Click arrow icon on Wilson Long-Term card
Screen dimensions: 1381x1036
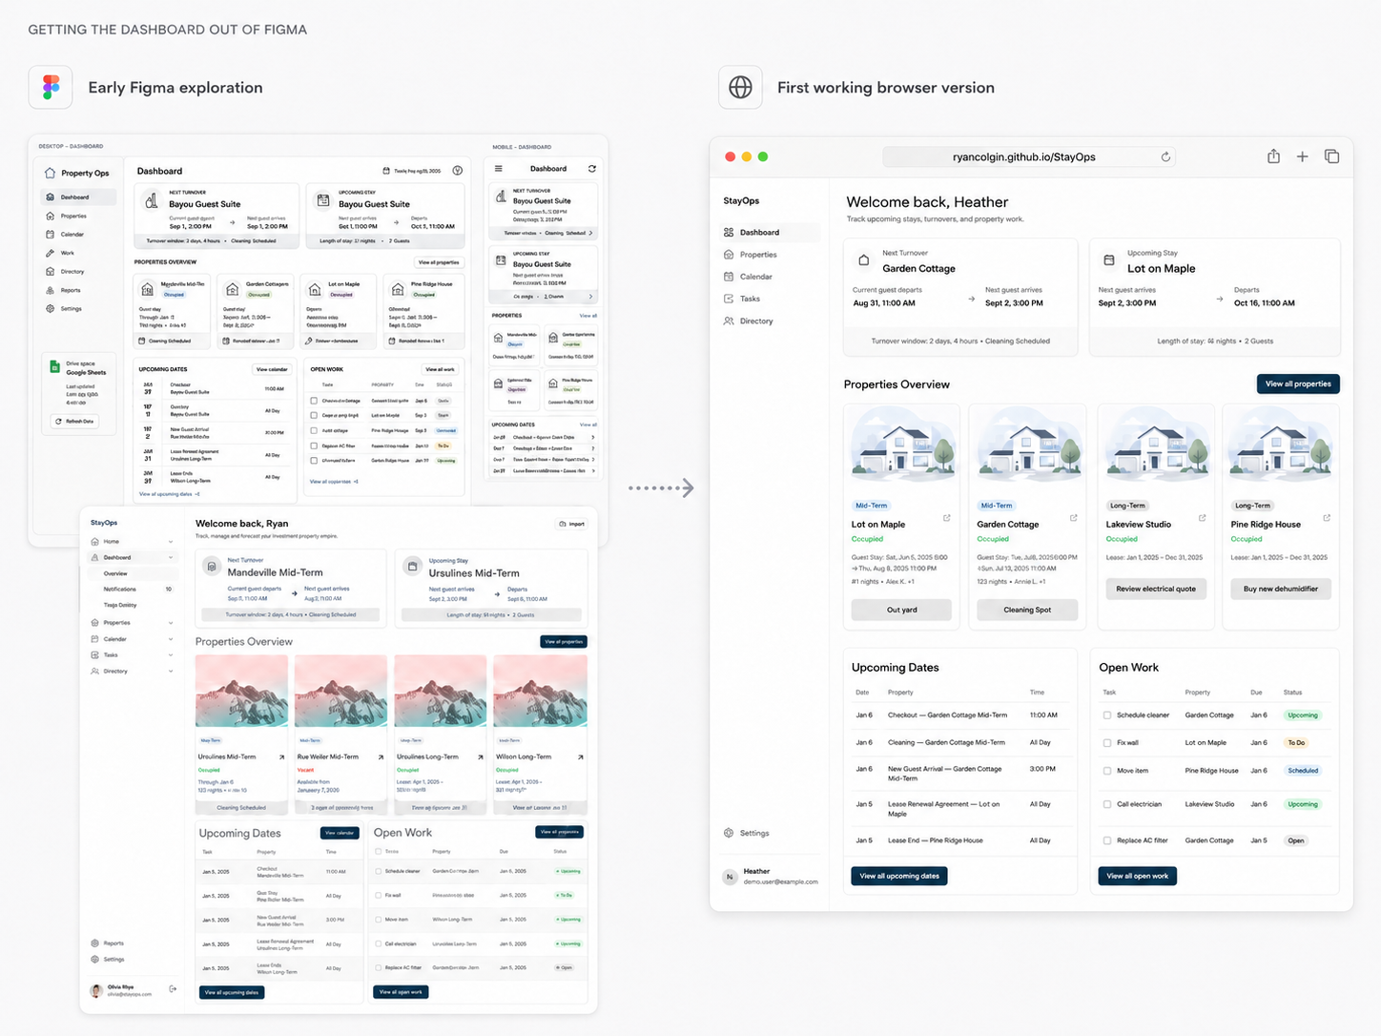(580, 757)
